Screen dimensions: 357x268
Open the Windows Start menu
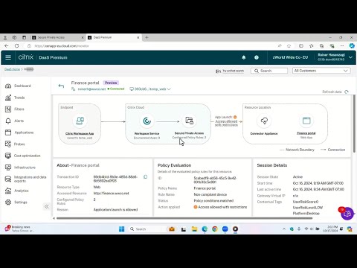coord(122,229)
